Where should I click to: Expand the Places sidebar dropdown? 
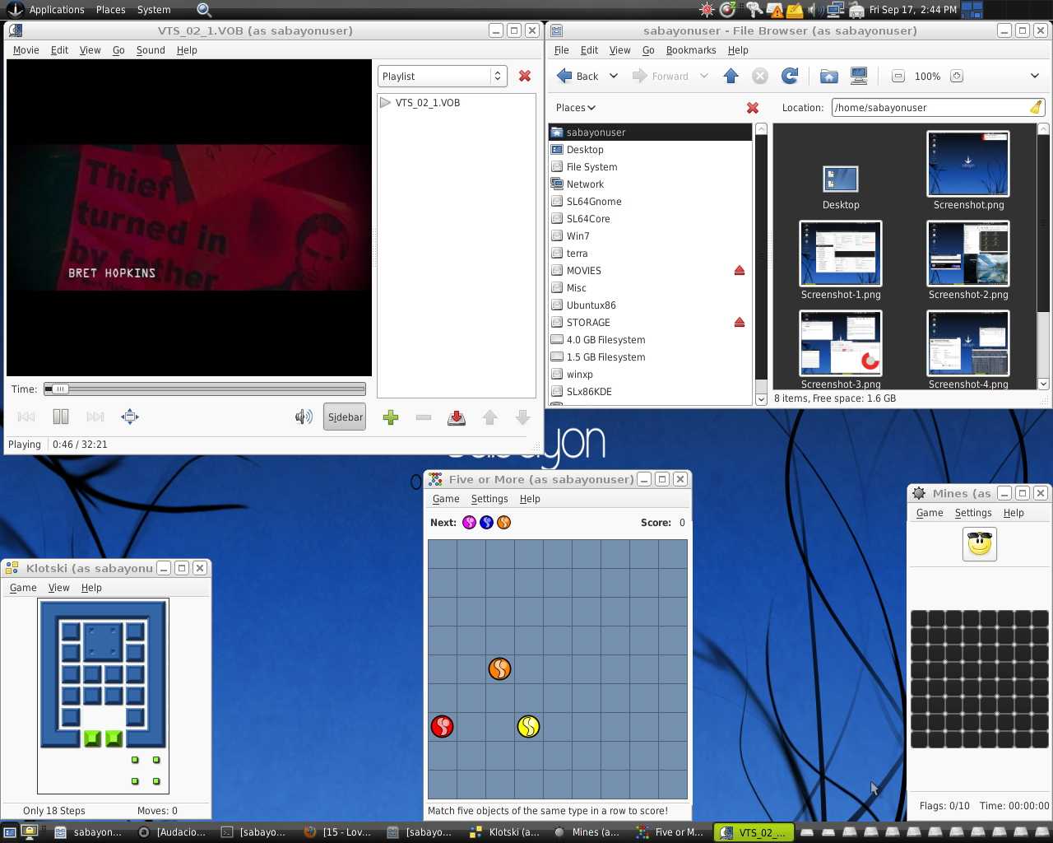coord(575,108)
